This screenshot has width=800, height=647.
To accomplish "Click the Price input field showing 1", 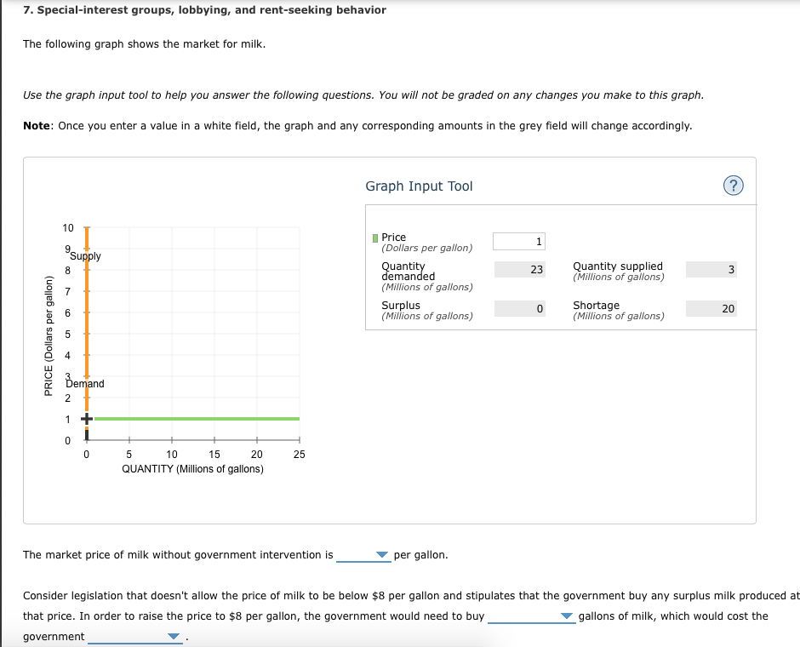I will click(518, 240).
